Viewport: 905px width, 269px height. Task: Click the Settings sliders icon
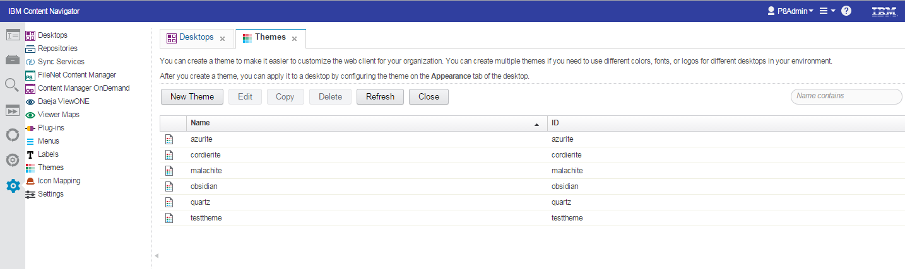(x=30, y=194)
